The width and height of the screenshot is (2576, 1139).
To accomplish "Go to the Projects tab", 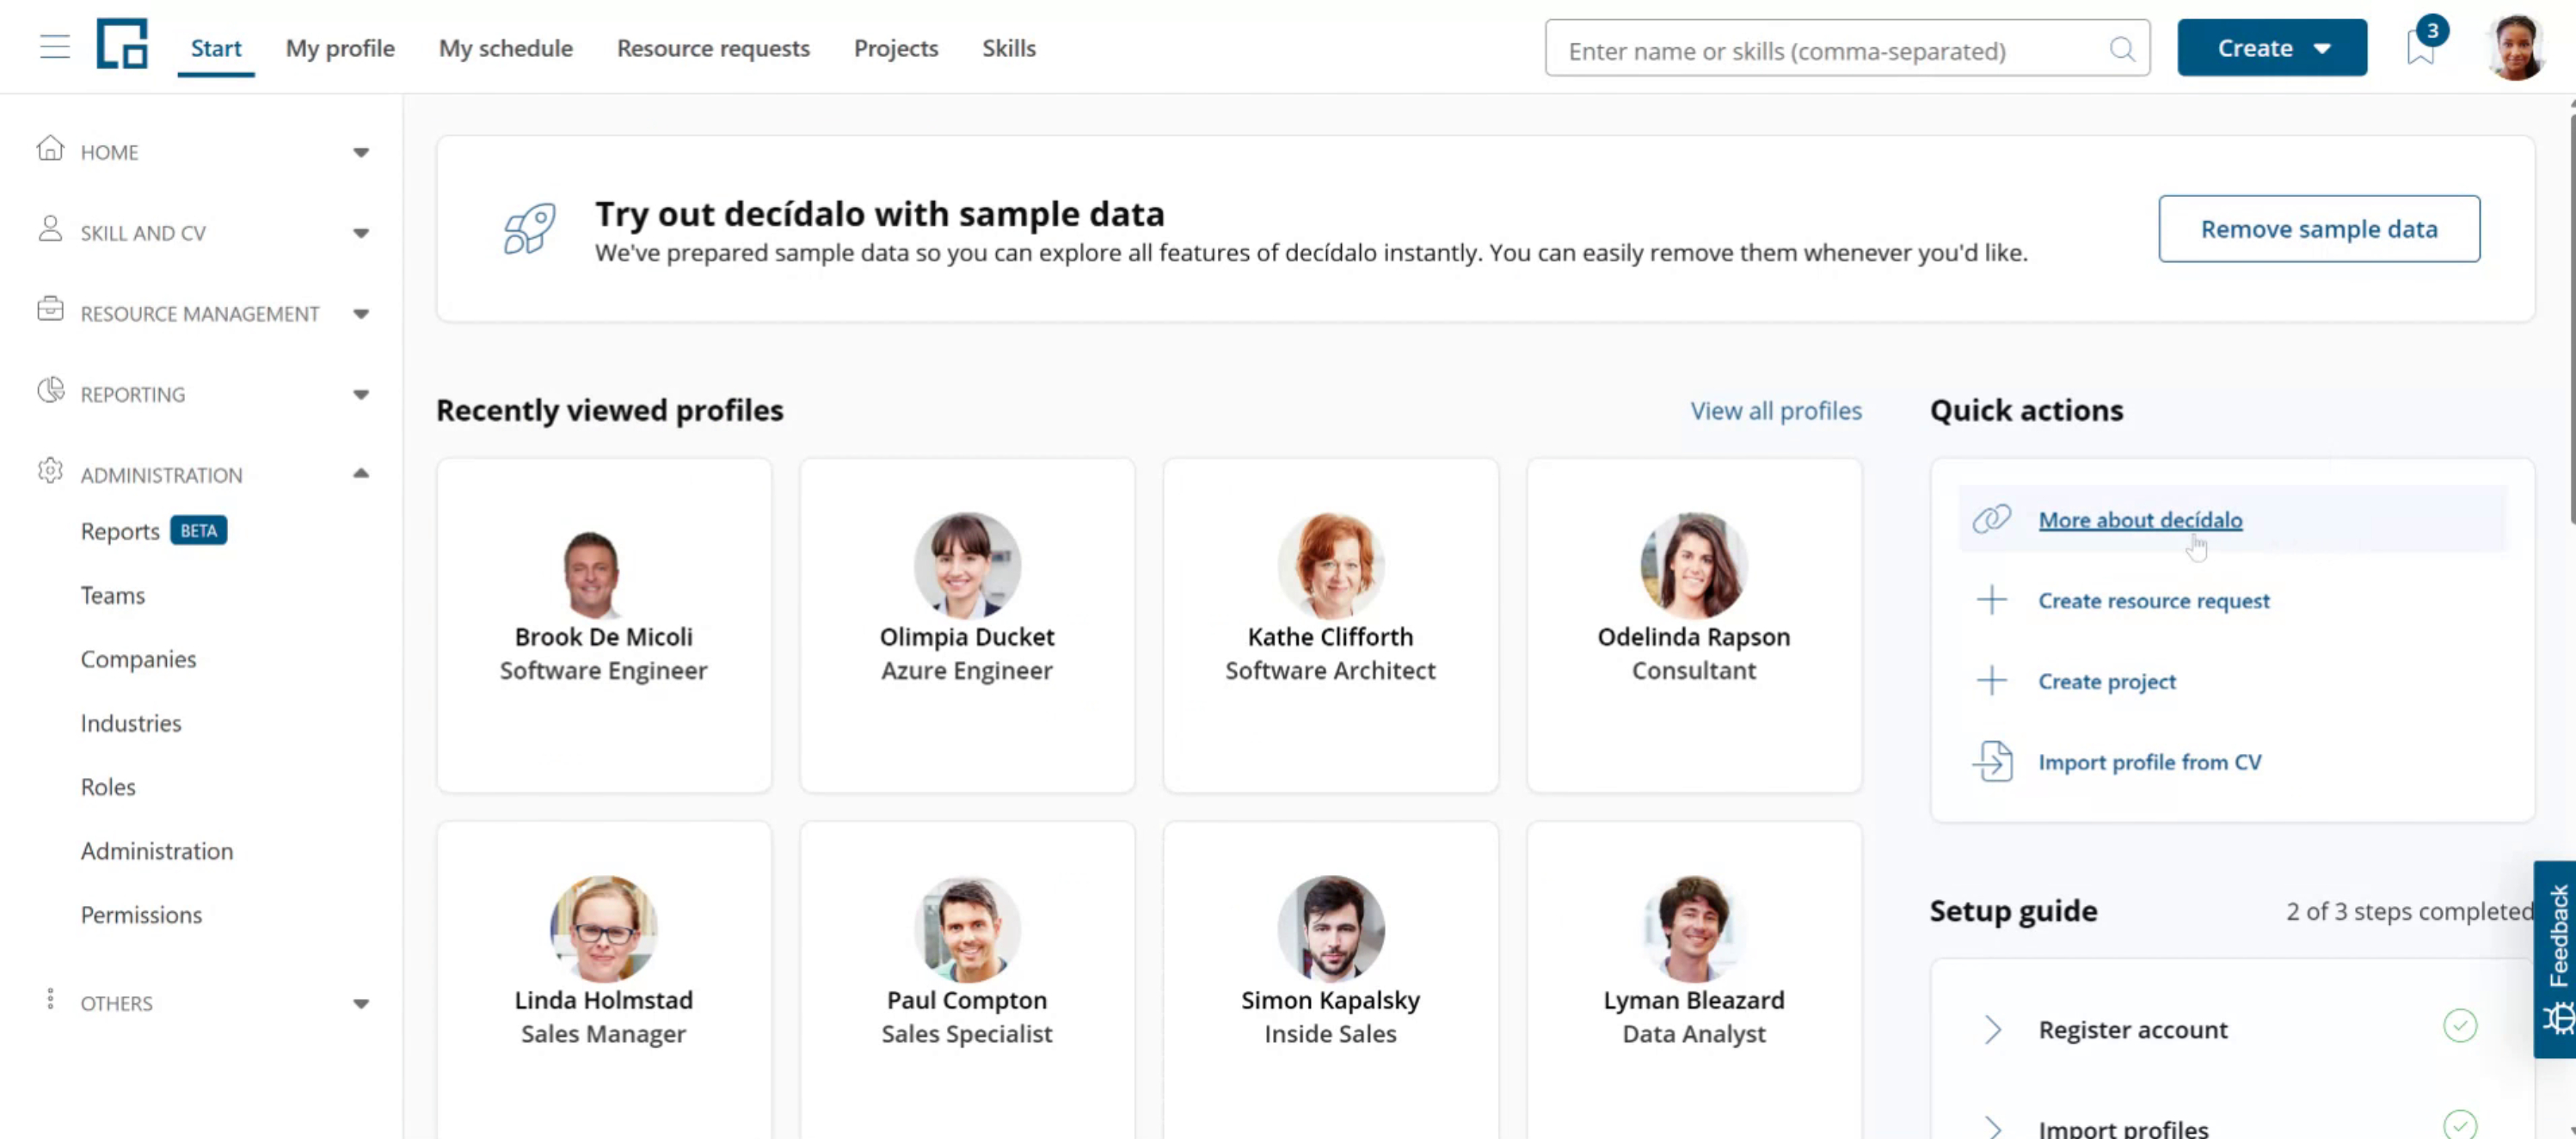I will coord(896,48).
